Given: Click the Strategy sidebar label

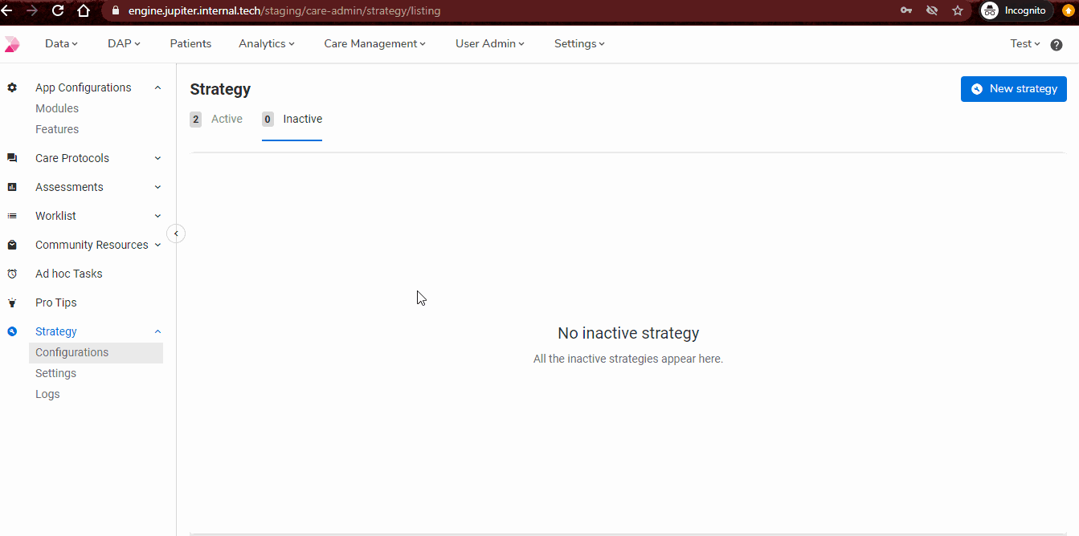Looking at the screenshot, I should [x=56, y=331].
